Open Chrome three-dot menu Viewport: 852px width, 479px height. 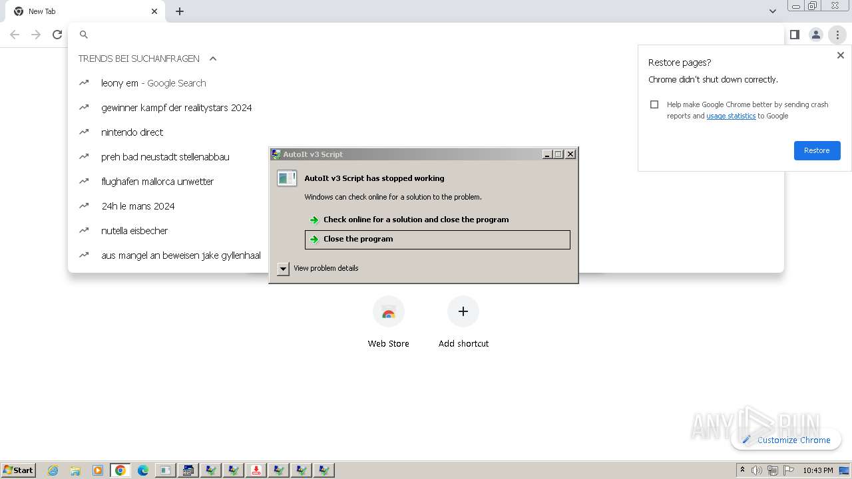tap(837, 35)
